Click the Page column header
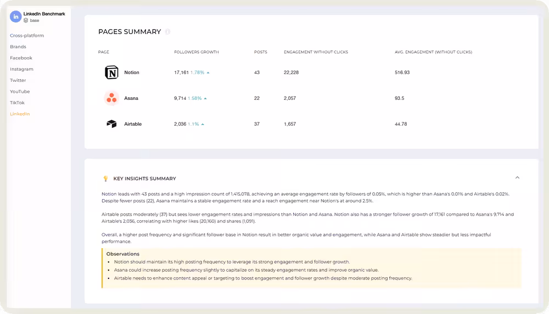This screenshot has height=314, width=549. click(104, 52)
